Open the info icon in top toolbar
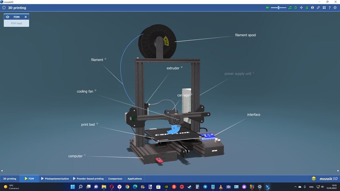The image size is (340, 191). (313, 8)
